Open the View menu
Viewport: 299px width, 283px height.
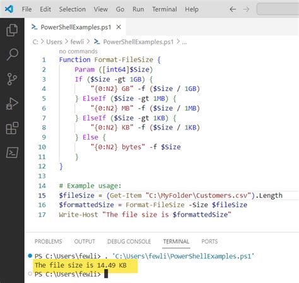click(101, 9)
